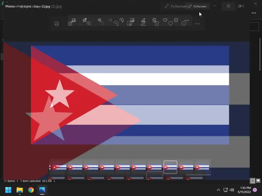Show hidden system tray icons
Screen dimensions: 262x196
(x=219, y=190)
